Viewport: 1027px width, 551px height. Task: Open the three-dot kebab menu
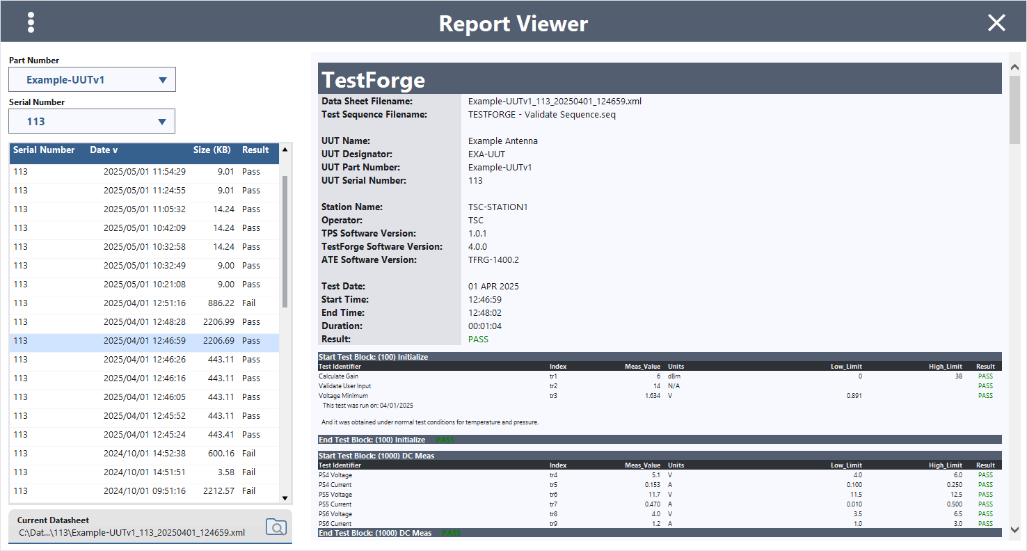coord(31,22)
